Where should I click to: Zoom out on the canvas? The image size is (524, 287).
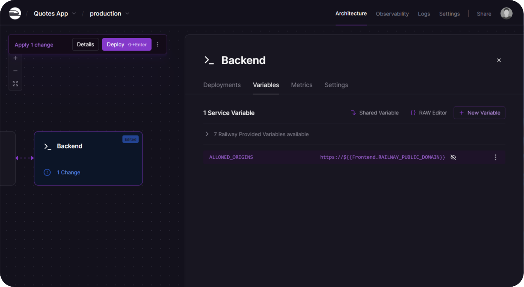[x=16, y=71]
